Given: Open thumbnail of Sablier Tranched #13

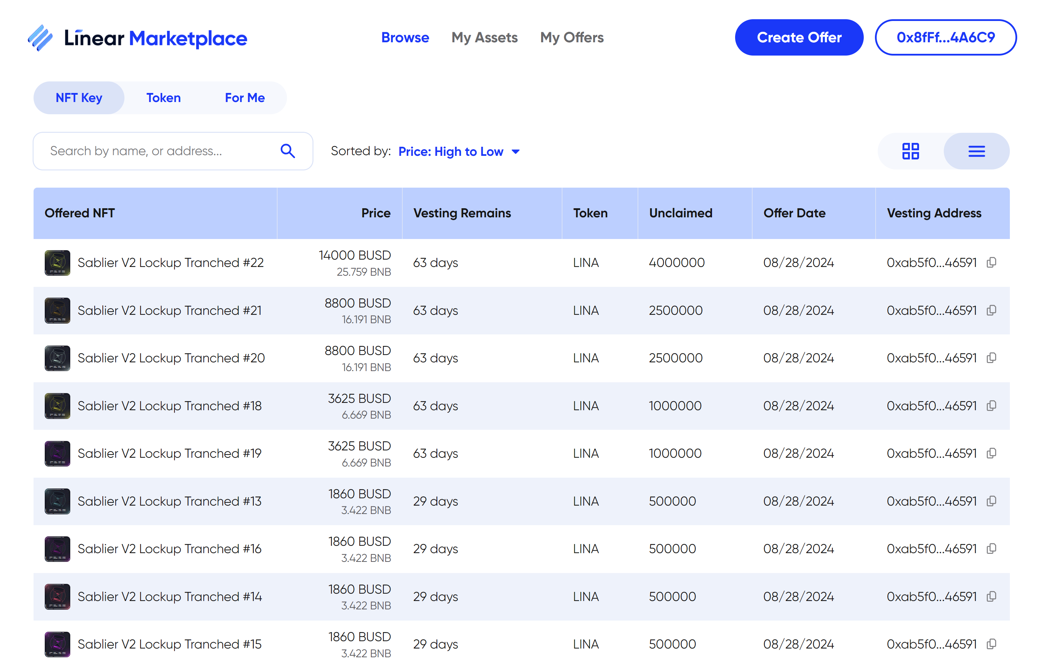Looking at the screenshot, I should point(58,501).
